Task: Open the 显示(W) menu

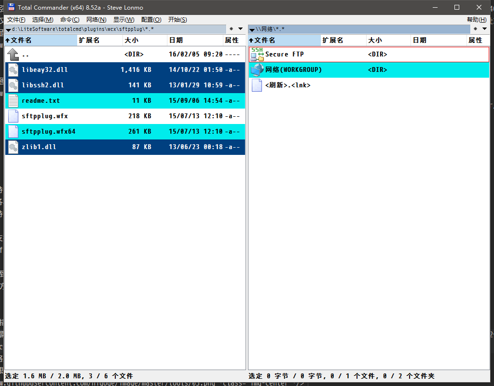Action: pyautogui.click(x=123, y=19)
